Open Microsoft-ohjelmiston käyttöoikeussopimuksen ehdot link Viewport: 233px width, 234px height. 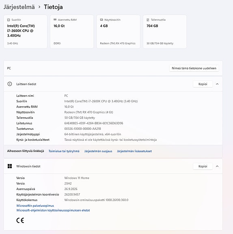(x=53, y=210)
